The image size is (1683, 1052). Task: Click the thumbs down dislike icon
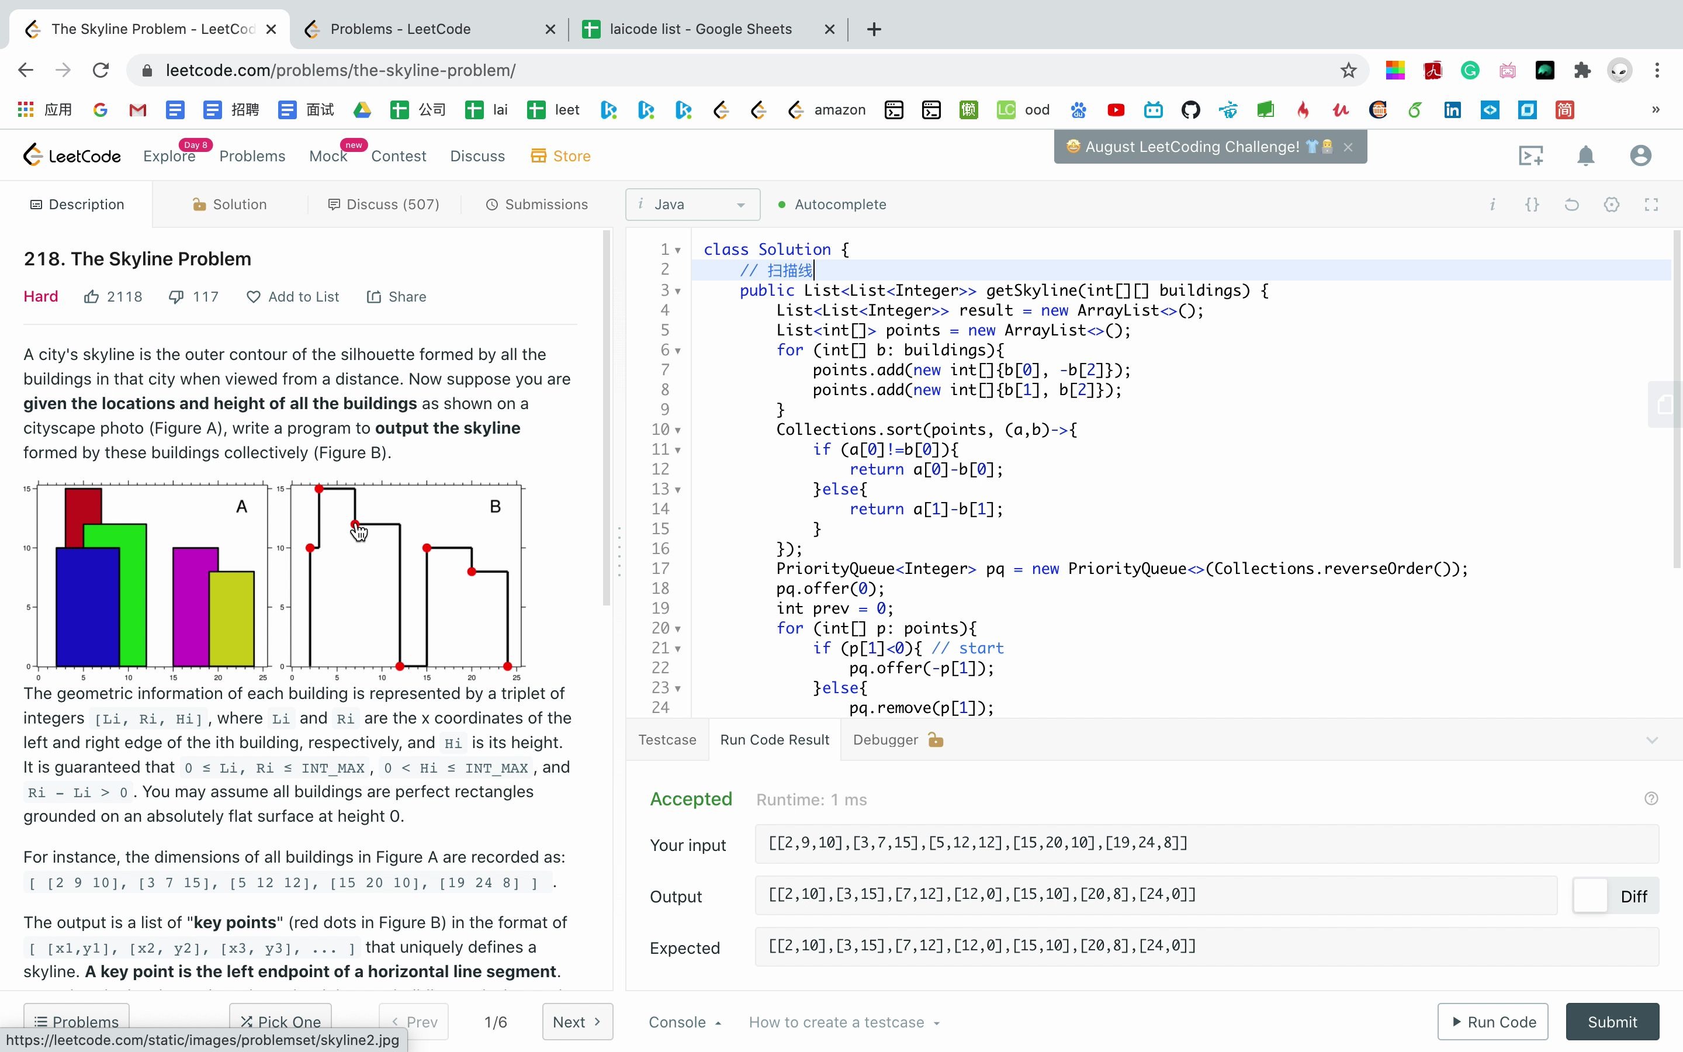[176, 297]
